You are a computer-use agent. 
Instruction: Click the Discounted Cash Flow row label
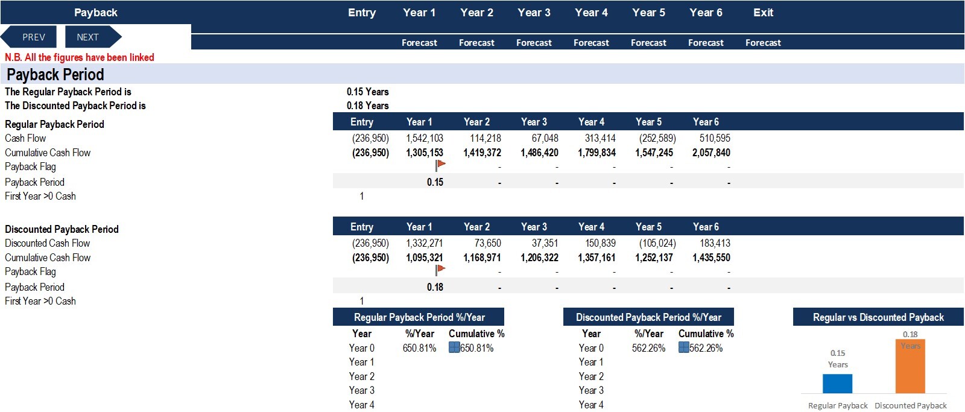tap(48, 243)
